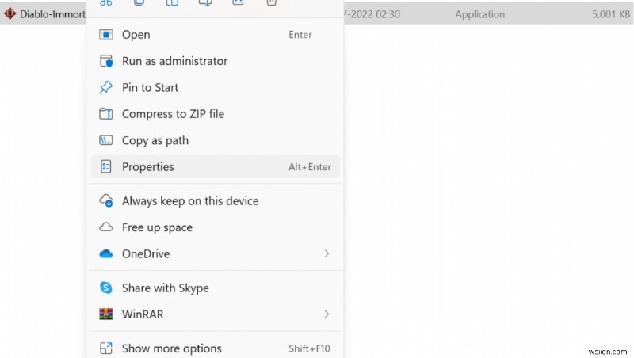Click the red Diablo Immortal file icon
Viewport: 634px width, 358px height.
coord(10,13)
